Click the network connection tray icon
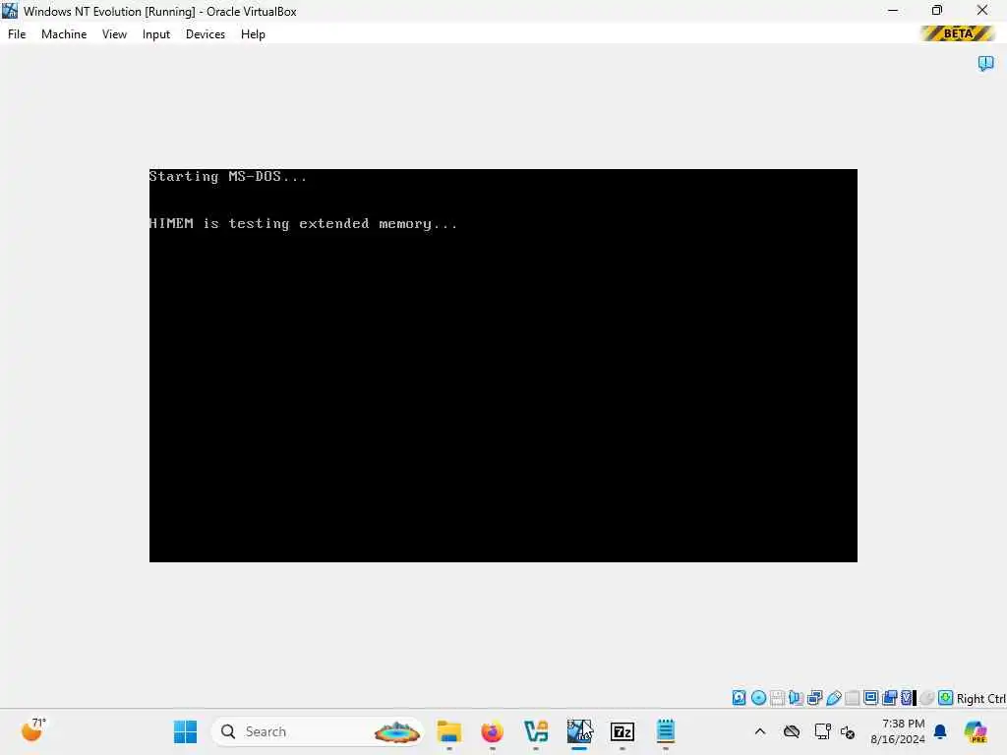 click(823, 731)
